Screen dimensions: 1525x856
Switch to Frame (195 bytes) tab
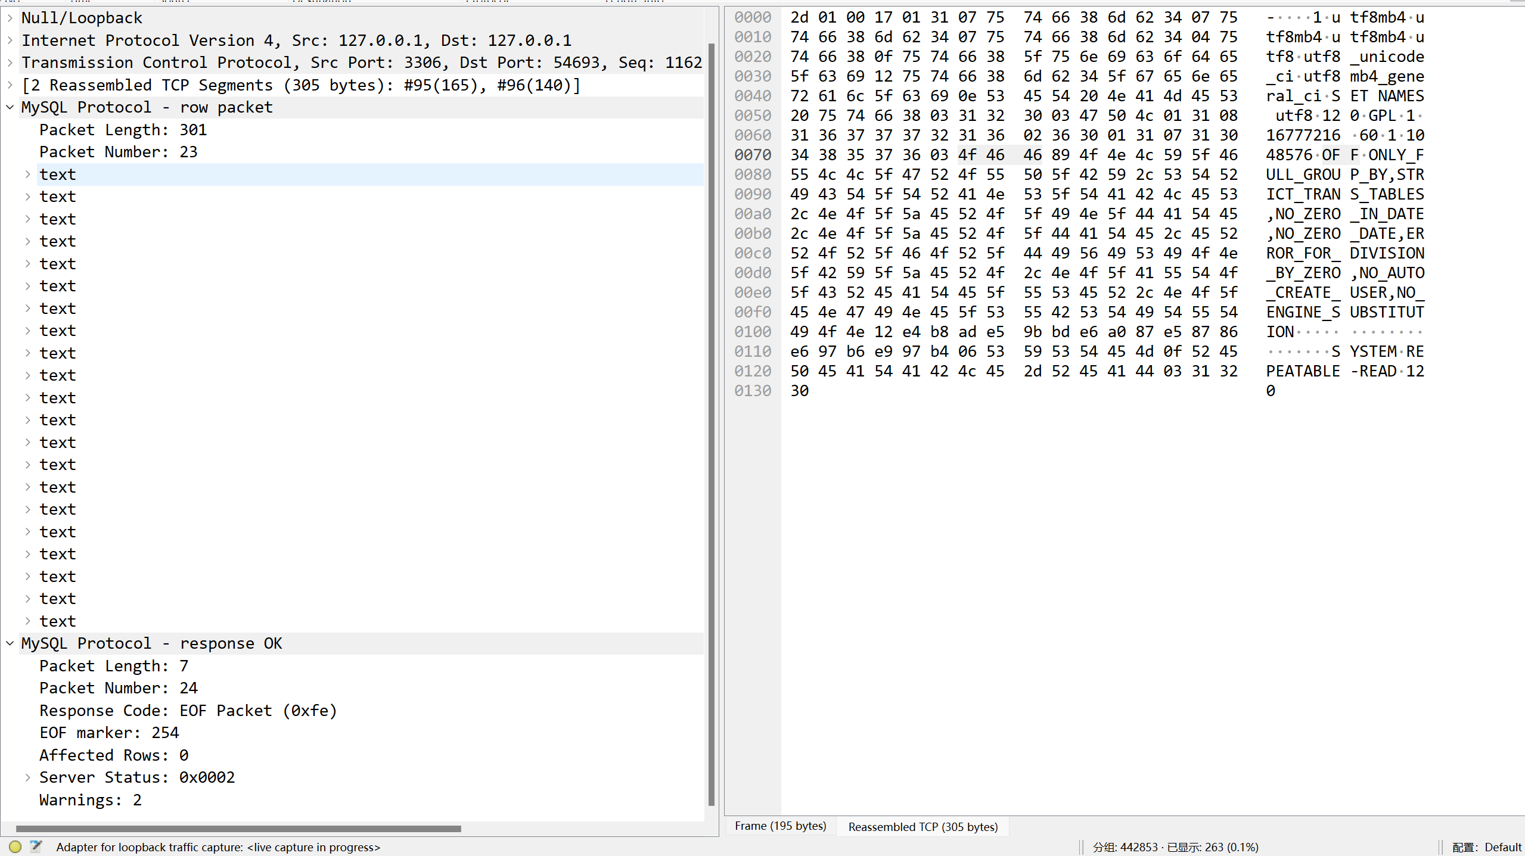[780, 826]
